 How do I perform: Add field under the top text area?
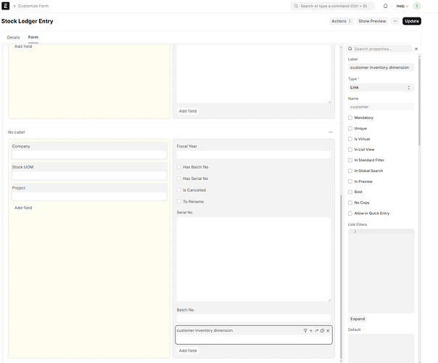pyautogui.click(x=188, y=111)
